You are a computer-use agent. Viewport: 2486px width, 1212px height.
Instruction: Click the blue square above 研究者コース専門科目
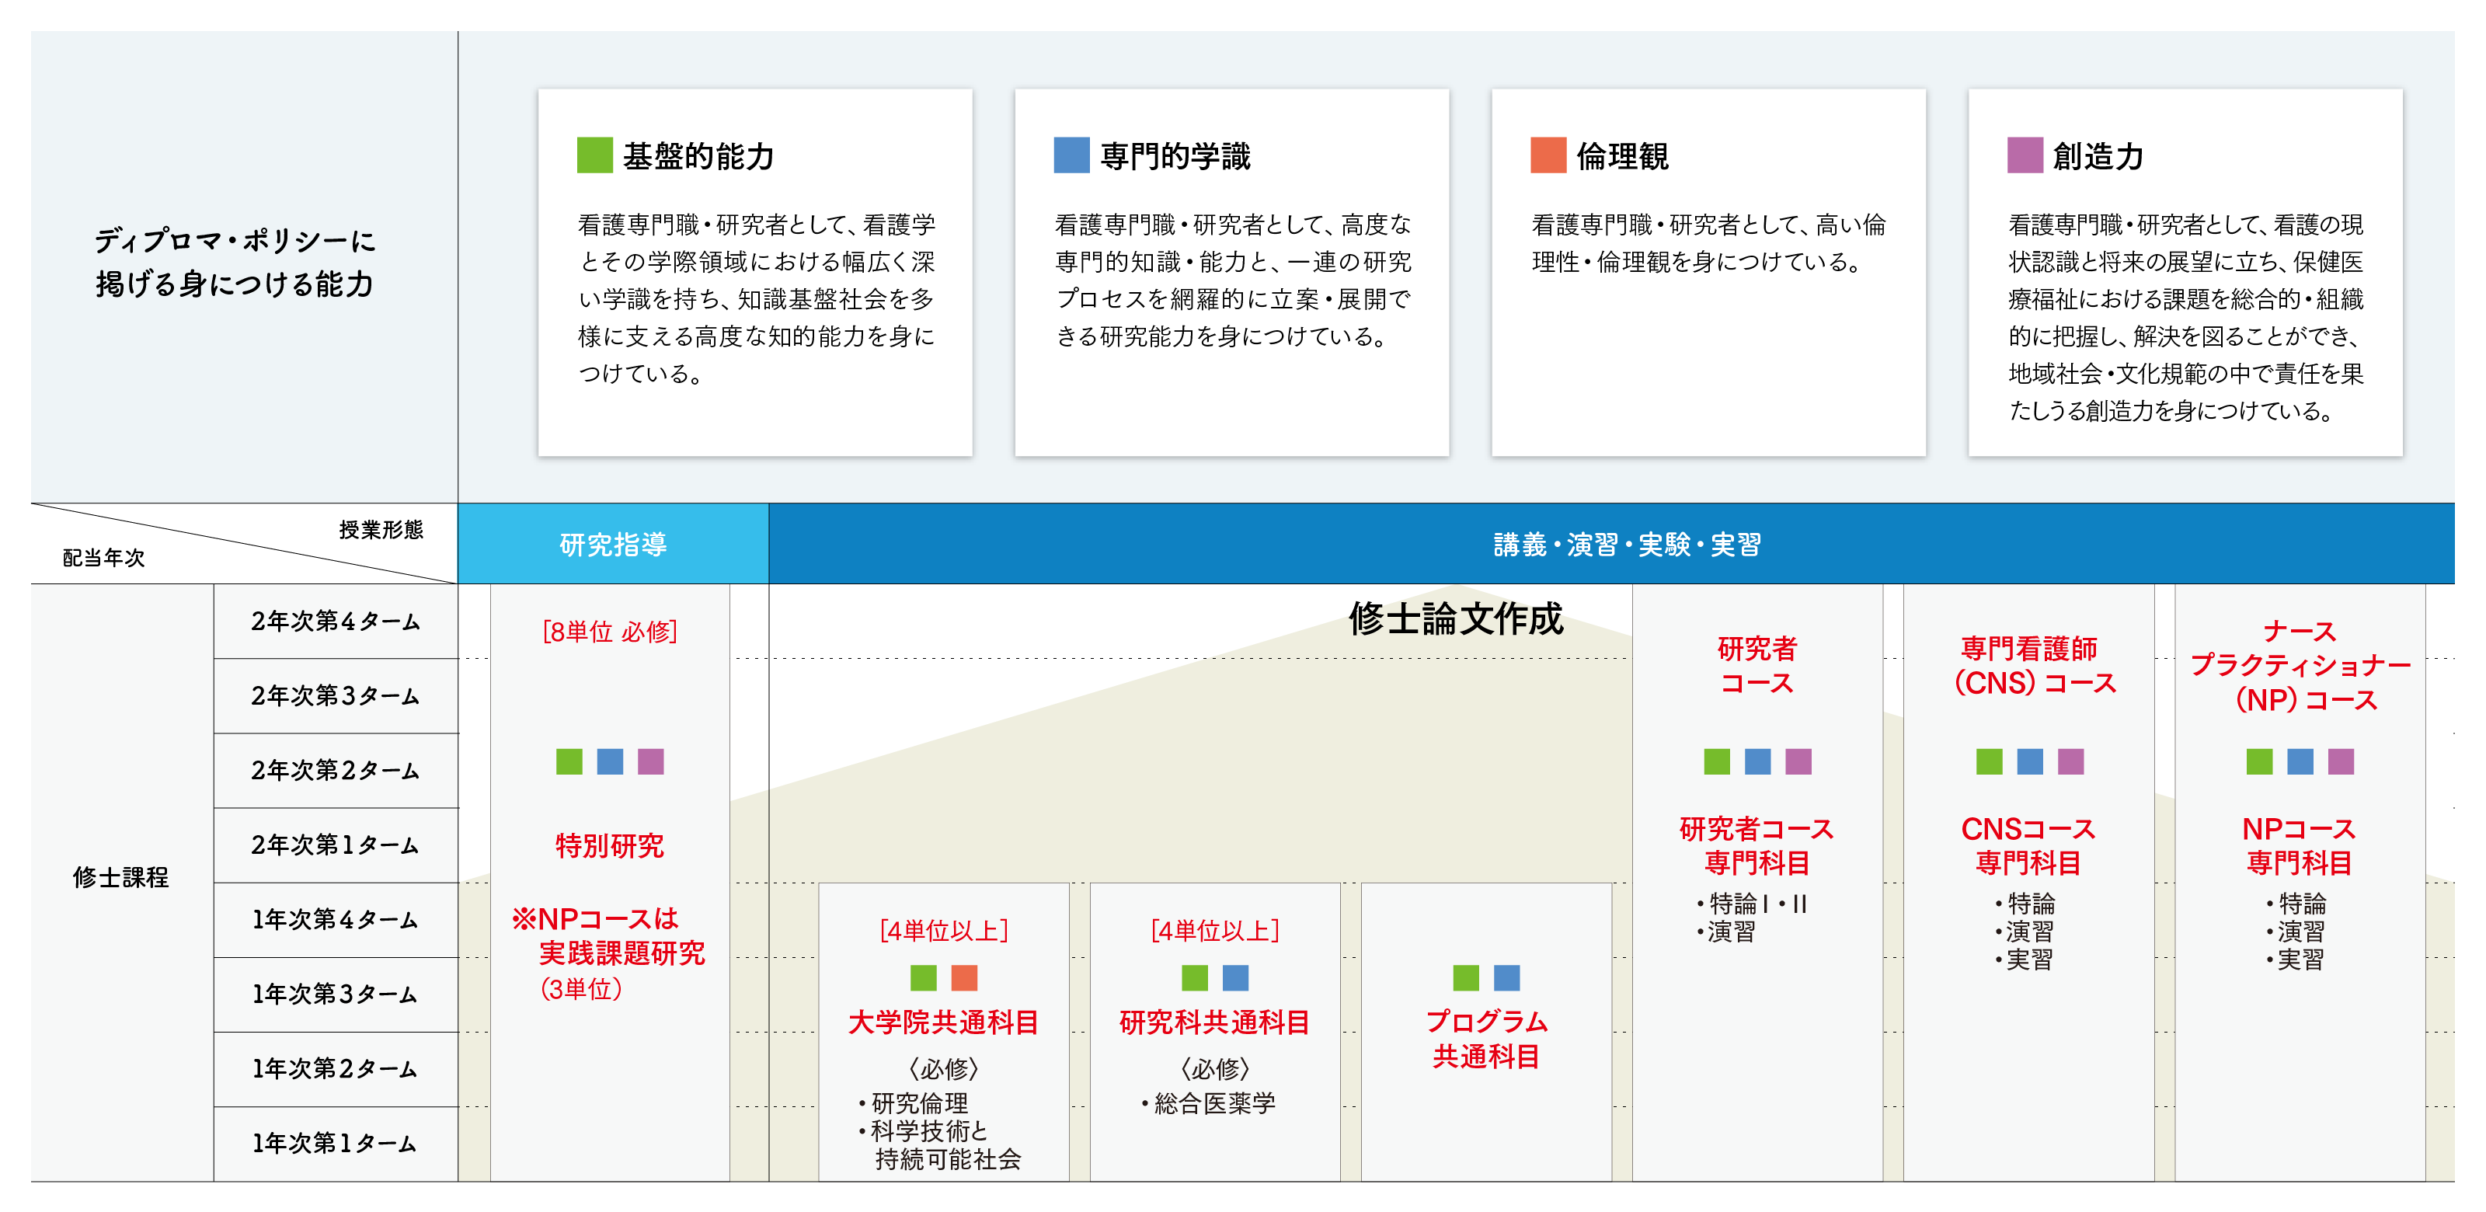[x=1757, y=761]
